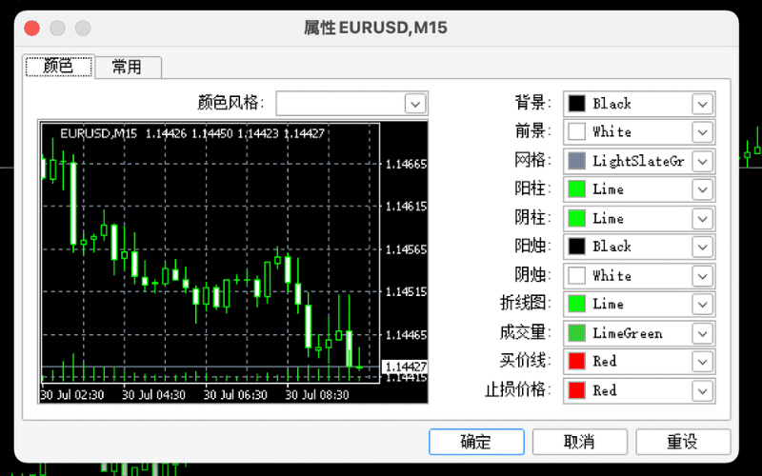Click the black swatch for 阳烛

(x=577, y=247)
